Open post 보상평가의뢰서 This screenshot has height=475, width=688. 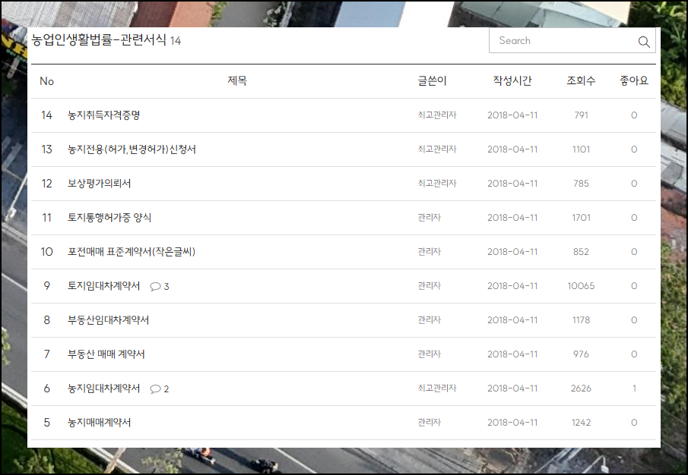99,184
